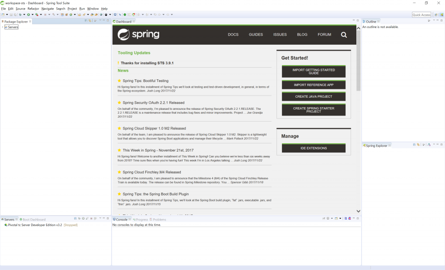Click the Quick Access search field
This screenshot has width=445, height=270.
[421, 15]
